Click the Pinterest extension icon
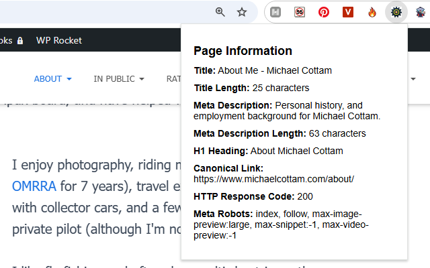Viewport: 430px width, 268px height. pyautogui.click(x=324, y=12)
